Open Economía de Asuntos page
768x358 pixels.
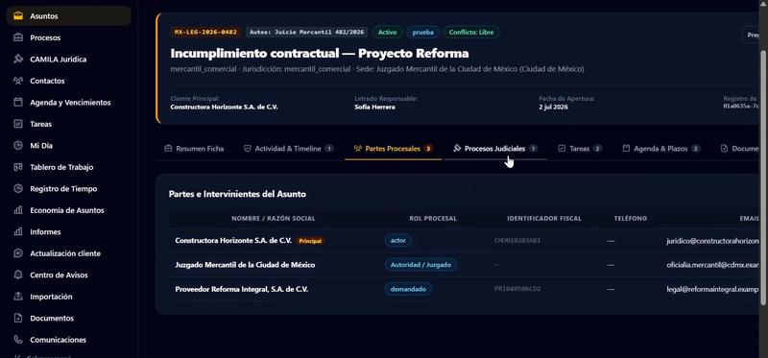[68, 209]
